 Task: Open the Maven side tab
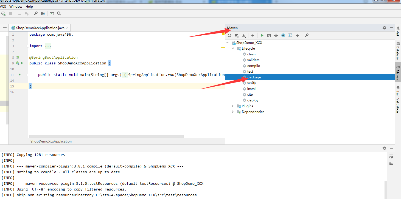(x=398, y=73)
